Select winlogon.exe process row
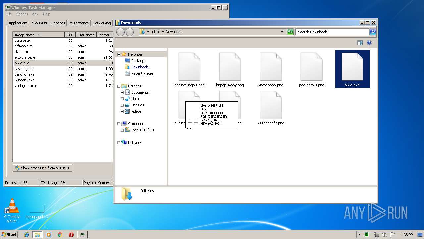Screen dimensions: 424x239 [x=63, y=86]
